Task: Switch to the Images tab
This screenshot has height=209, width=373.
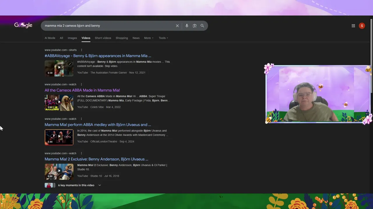Action: pyautogui.click(x=72, y=38)
